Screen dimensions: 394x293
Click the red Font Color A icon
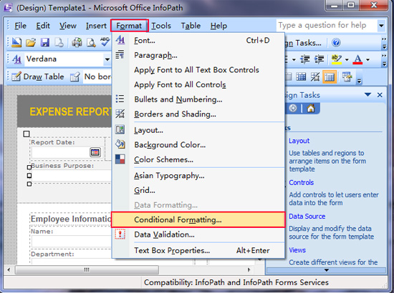(357, 59)
